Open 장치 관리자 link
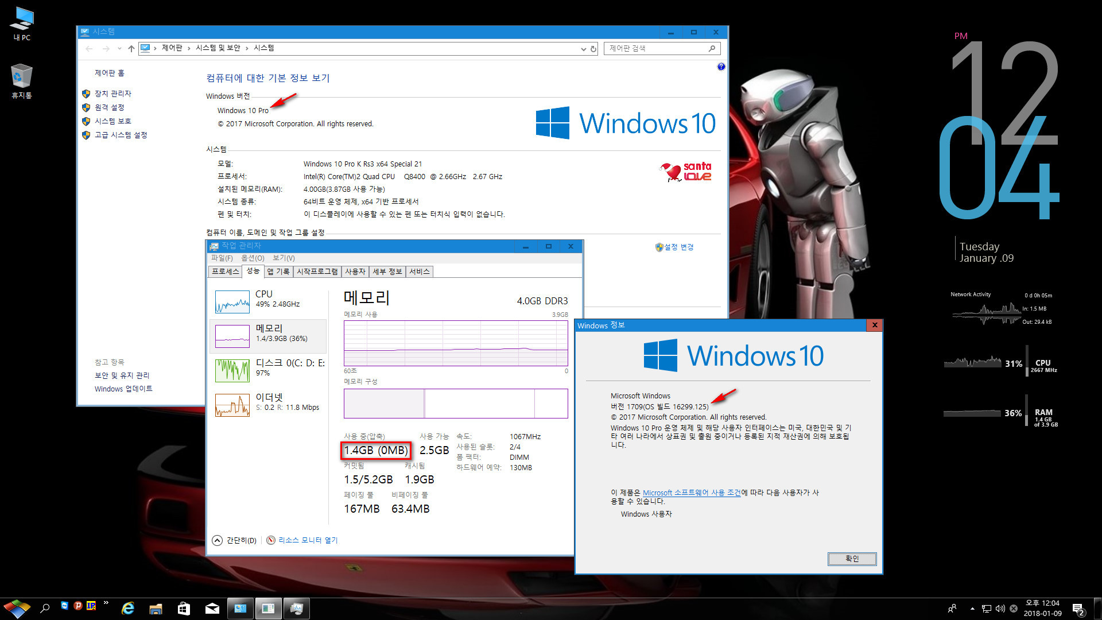This screenshot has width=1102, height=620. pos(112,94)
